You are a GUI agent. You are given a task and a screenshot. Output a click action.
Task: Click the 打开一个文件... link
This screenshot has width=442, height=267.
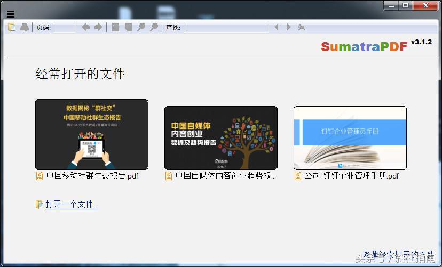[x=72, y=204]
